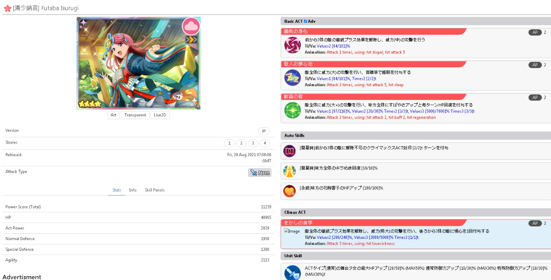Click the purple swirl skill icon
The height and width of the screenshot is (280, 551).
click(292, 45)
